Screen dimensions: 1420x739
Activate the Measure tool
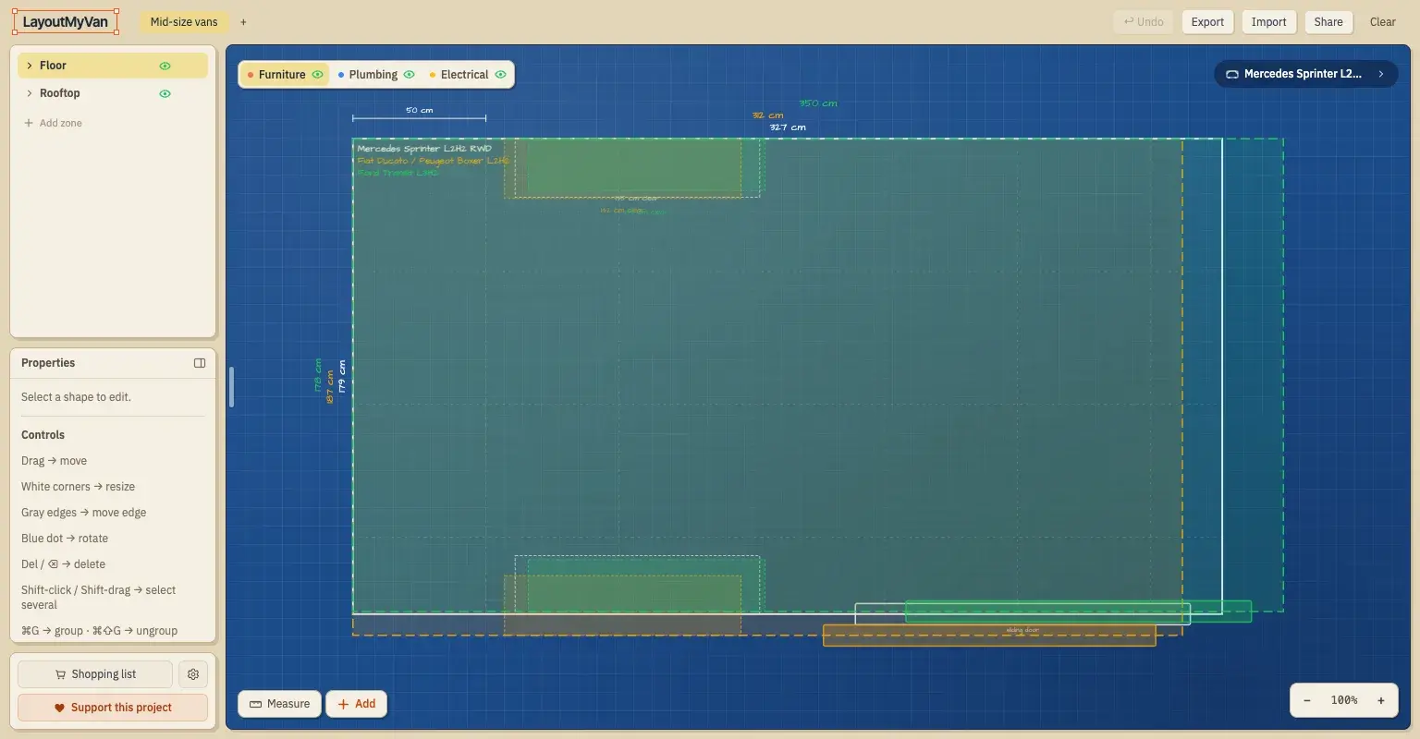point(279,704)
